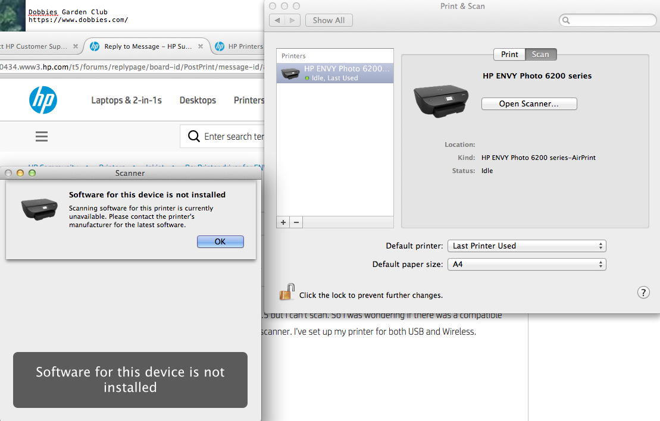Select the Reply to Message browser tab

click(x=146, y=46)
